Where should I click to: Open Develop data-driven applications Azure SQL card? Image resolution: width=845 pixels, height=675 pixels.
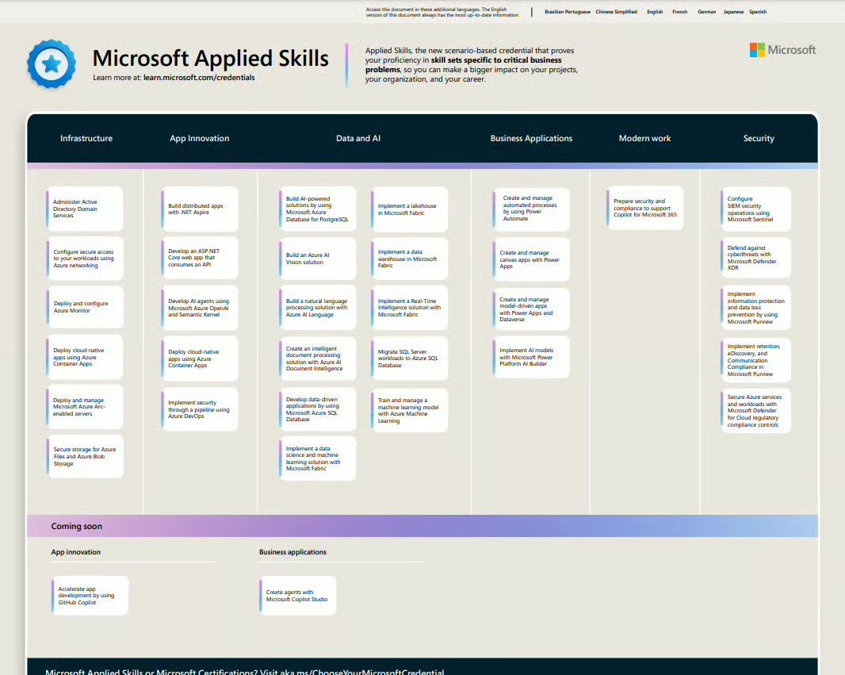tap(317, 409)
